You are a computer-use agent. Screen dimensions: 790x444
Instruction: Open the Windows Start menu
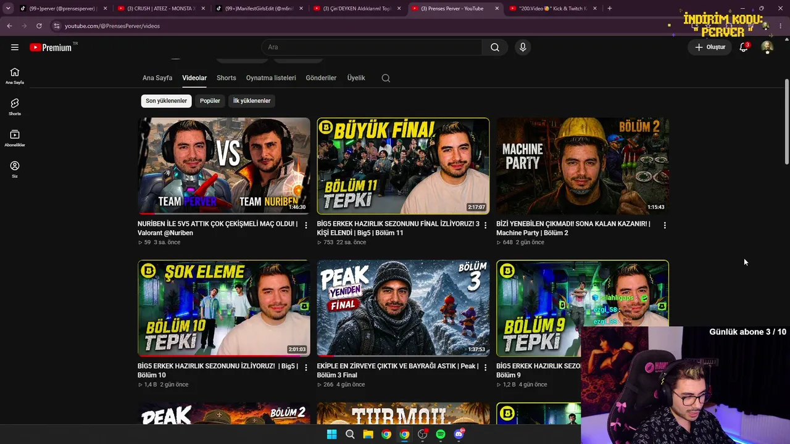pyautogui.click(x=331, y=434)
